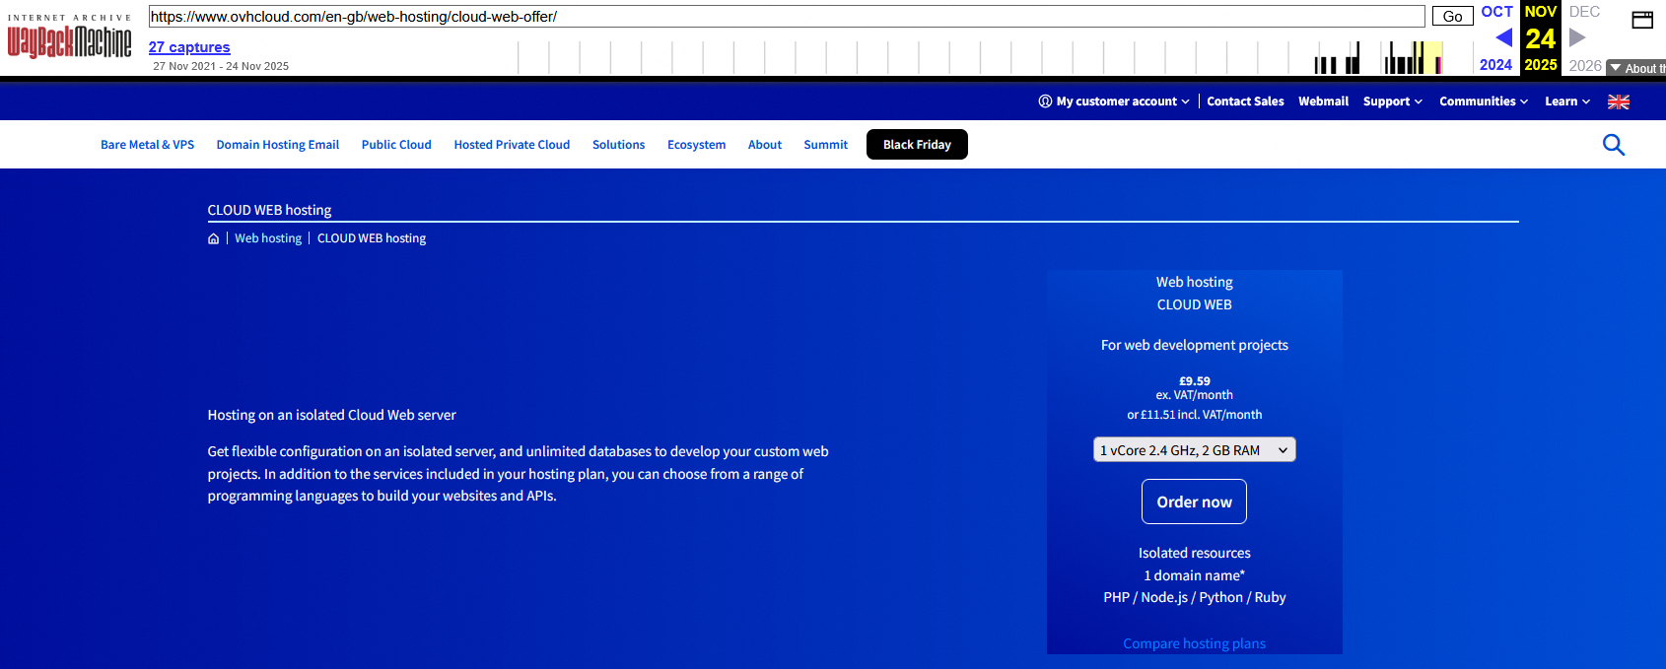1666x669 pixels.
Task: Open the Compare hosting plans link
Action: [x=1194, y=643]
